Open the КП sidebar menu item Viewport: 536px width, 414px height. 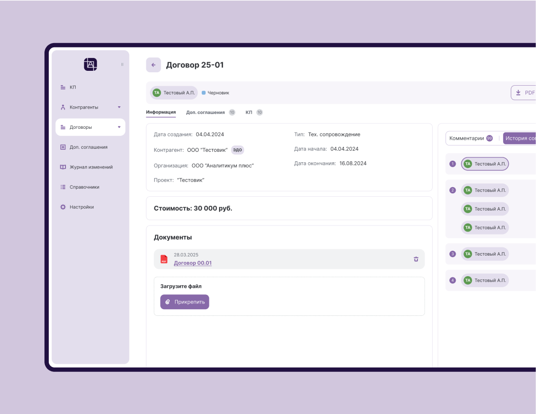pos(90,87)
